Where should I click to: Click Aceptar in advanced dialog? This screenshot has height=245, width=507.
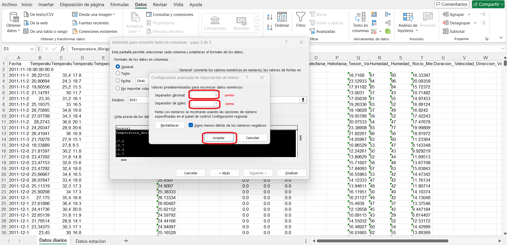tap(219, 138)
